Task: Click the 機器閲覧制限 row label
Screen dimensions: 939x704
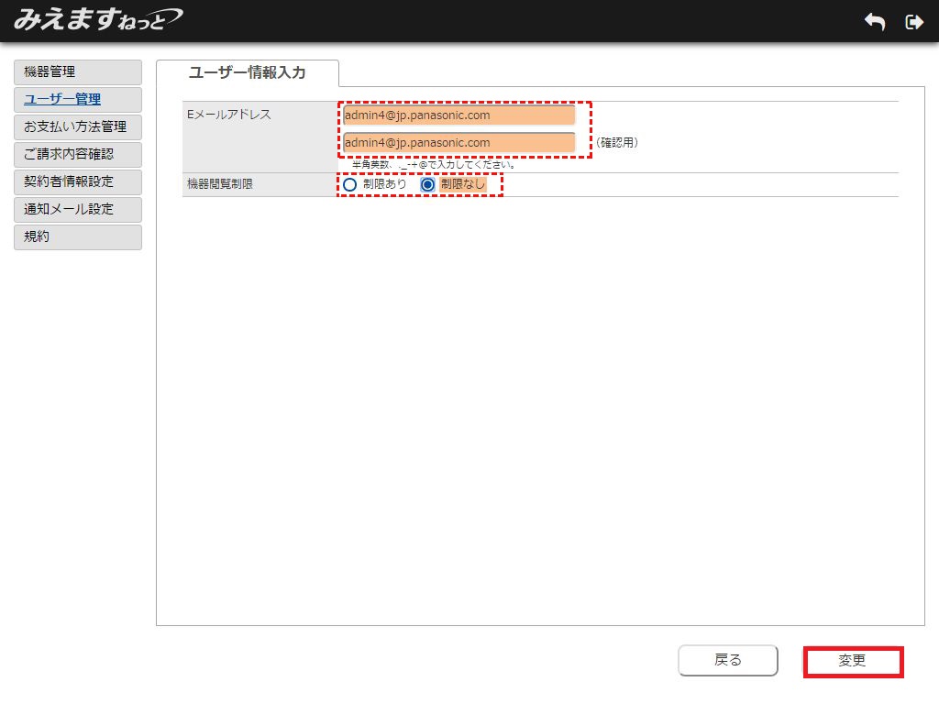Action: [219, 184]
